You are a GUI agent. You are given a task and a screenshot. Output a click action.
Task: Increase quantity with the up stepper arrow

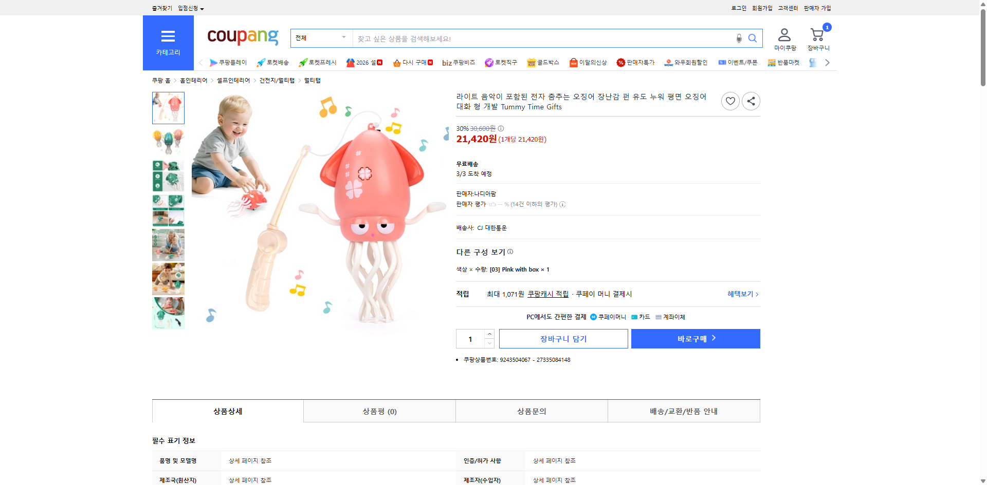489,334
